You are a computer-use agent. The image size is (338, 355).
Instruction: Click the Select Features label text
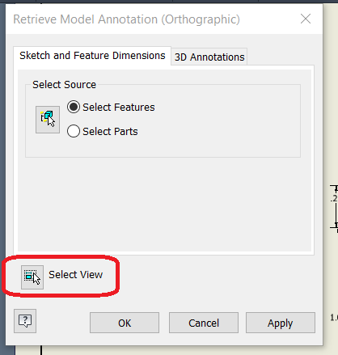coord(119,108)
